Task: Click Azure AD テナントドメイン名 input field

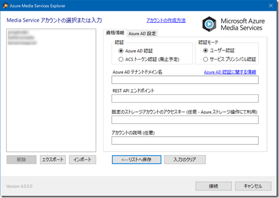Action: pyautogui.click(x=185, y=80)
